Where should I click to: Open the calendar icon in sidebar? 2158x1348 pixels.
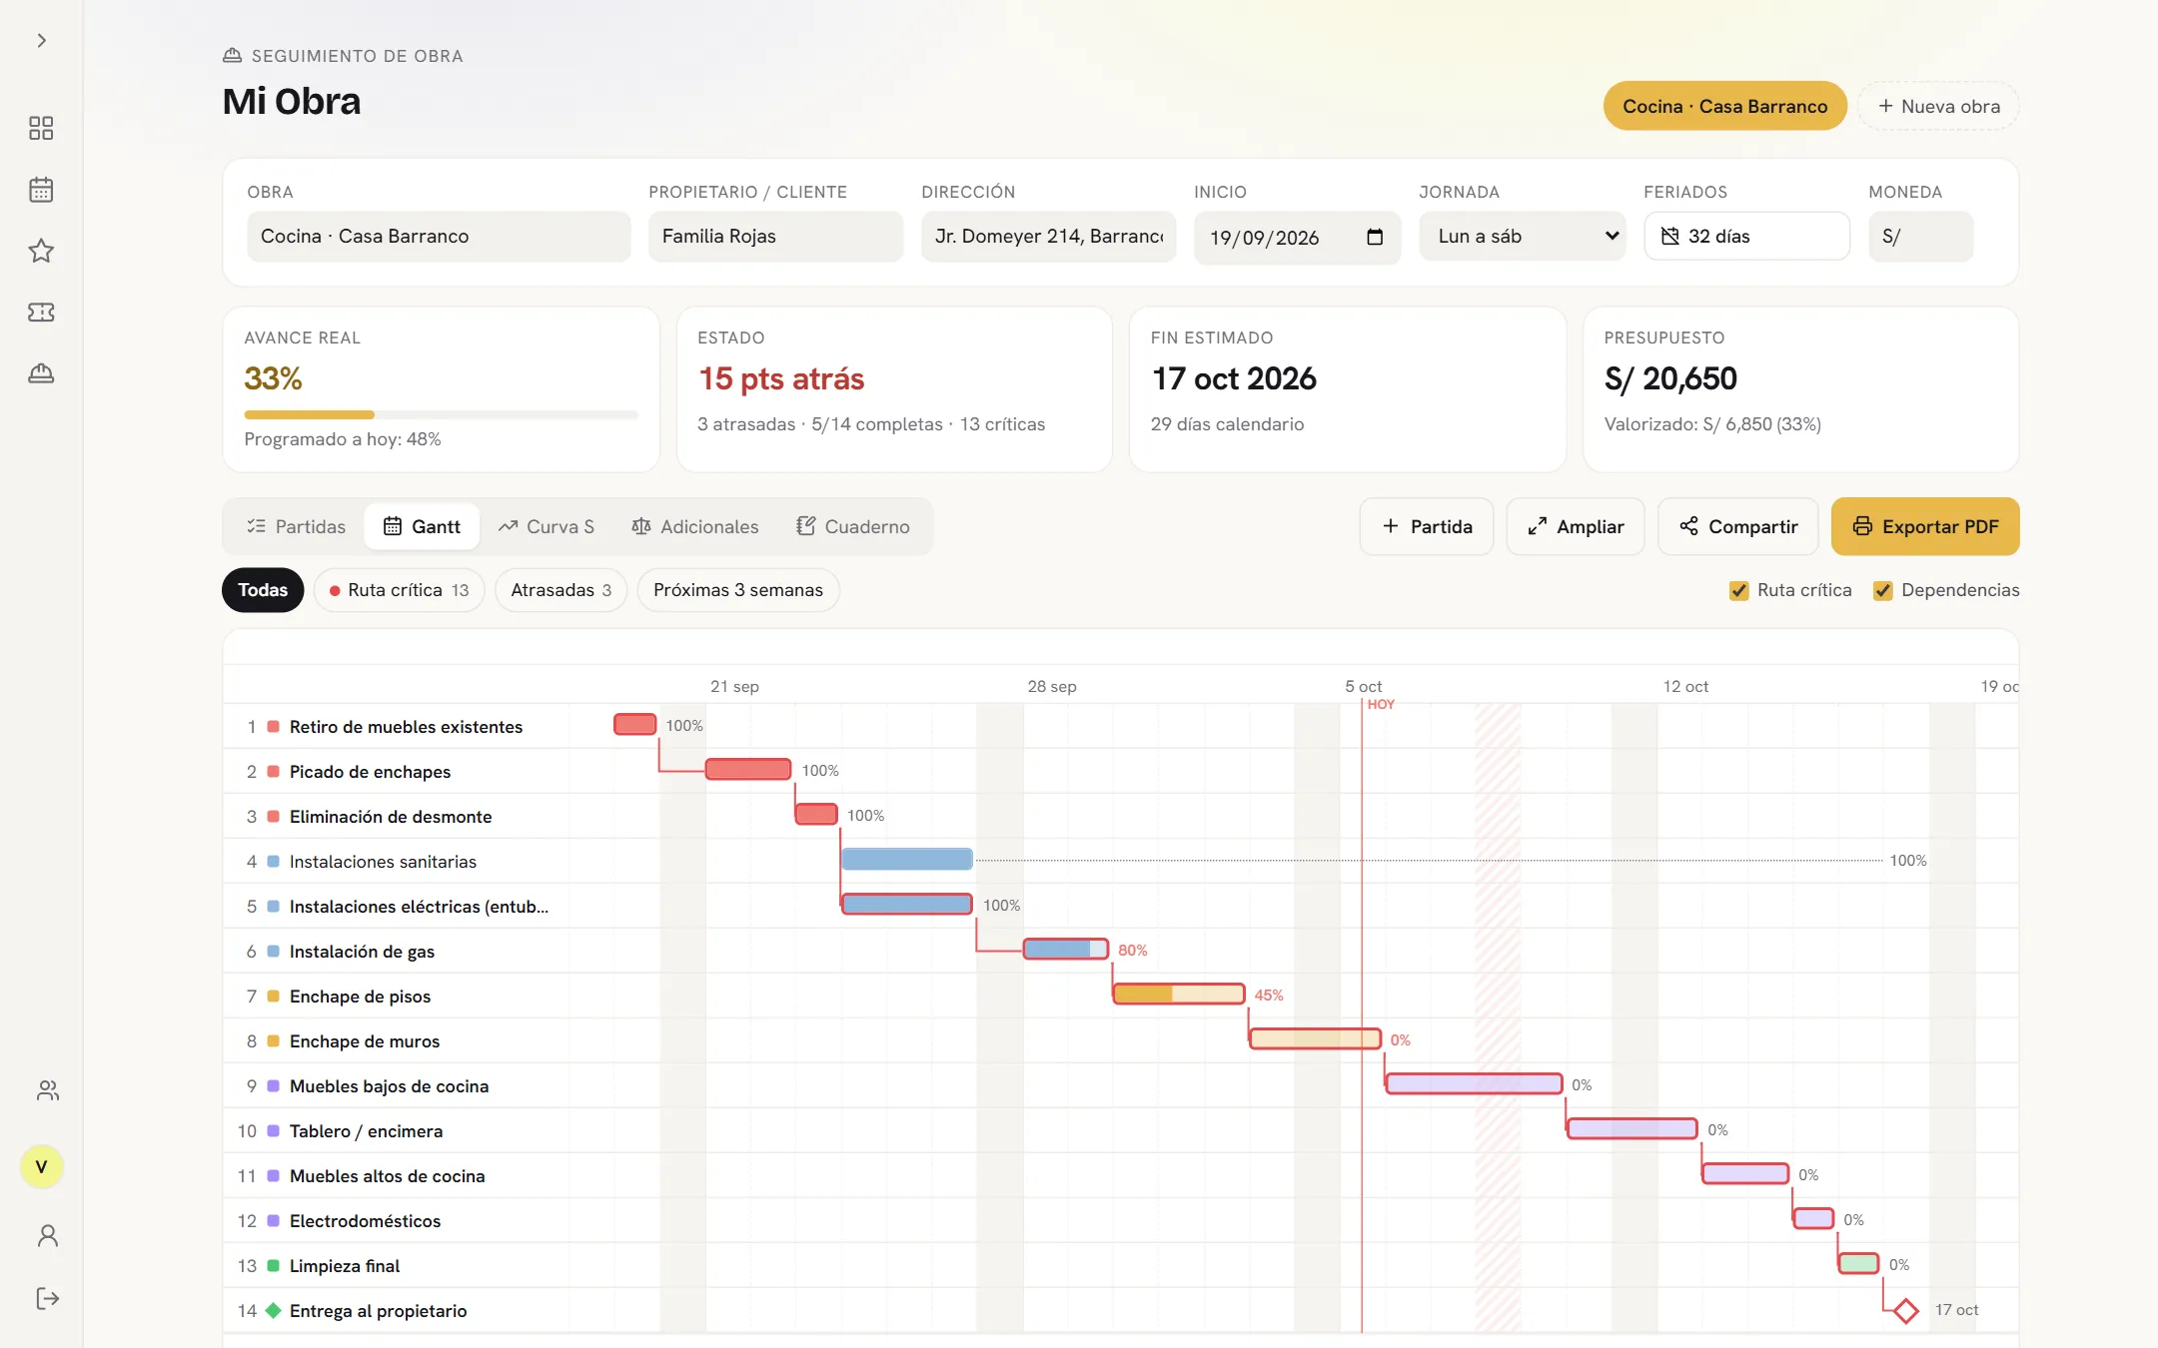(x=41, y=190)
